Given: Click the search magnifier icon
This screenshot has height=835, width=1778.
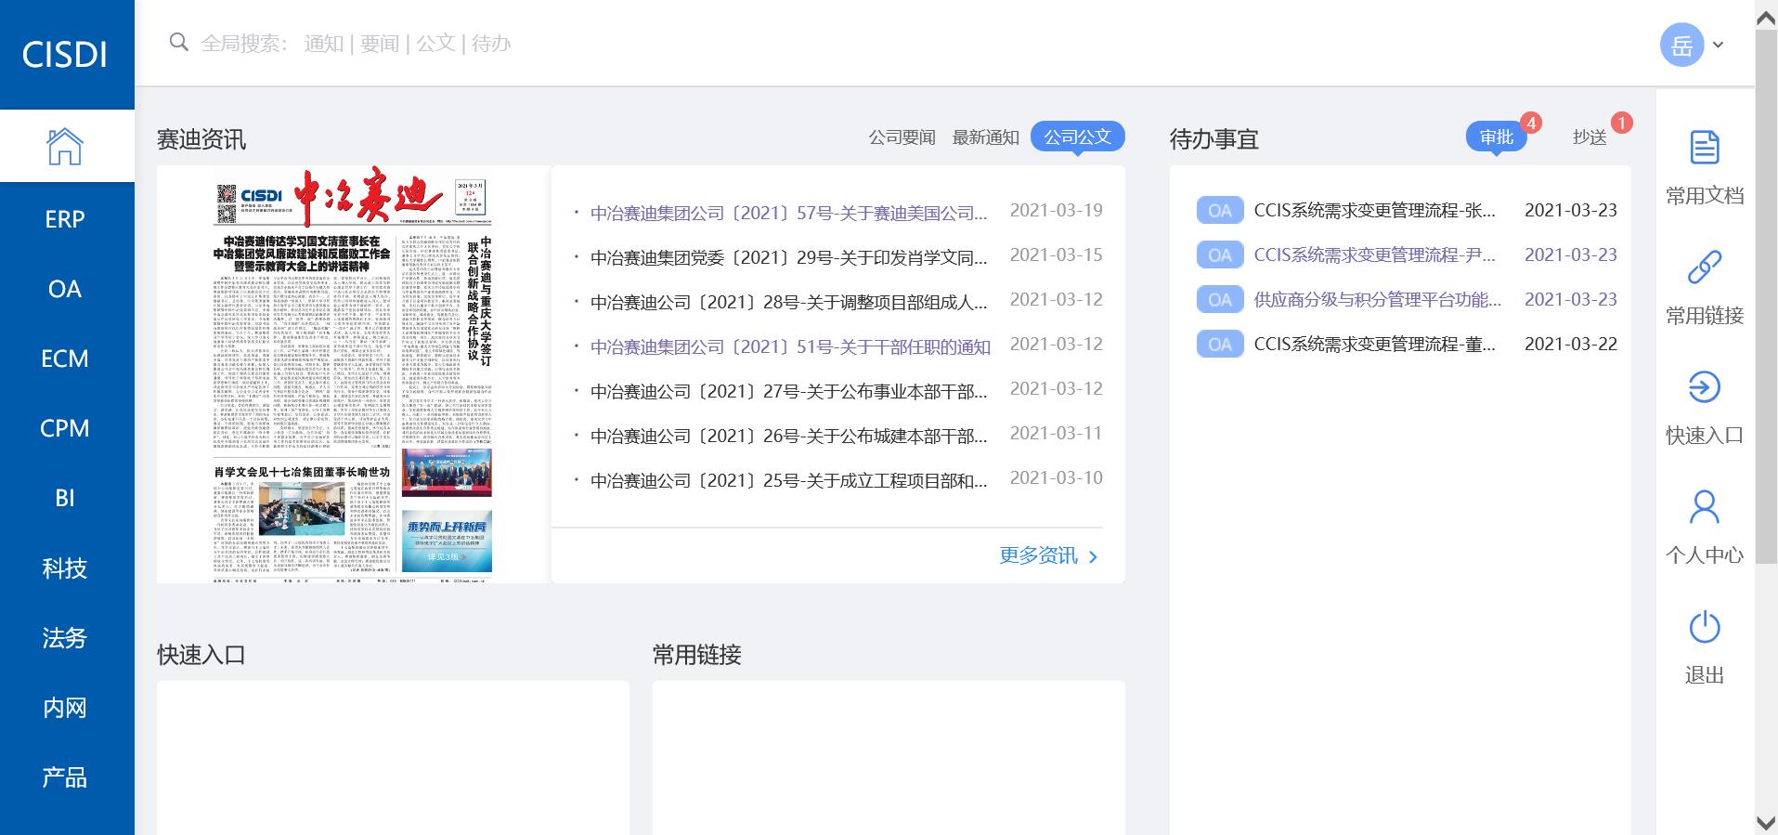Looking at the screenshot, I should click(x=179, y=42).
